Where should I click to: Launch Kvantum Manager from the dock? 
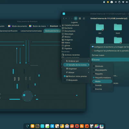click(x=96, y=126)
